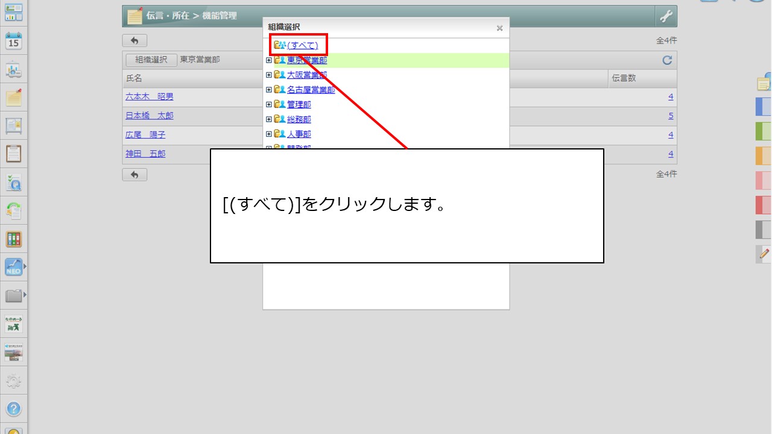772x434 pixels.
Task: Click the photo banner icon below たのめーる
Action: pyautogui.click(x=13, y=352)
